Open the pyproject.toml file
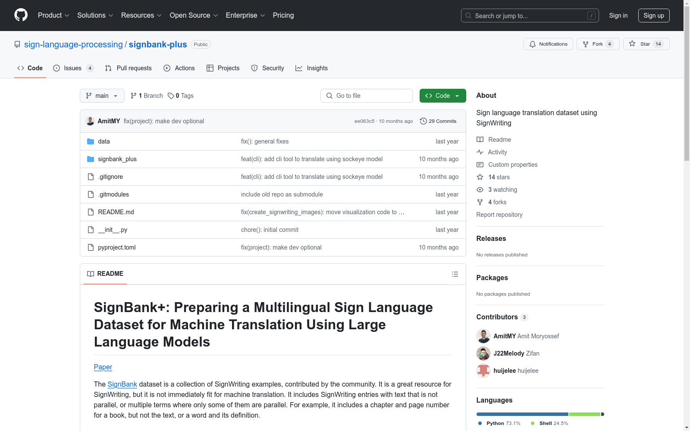Viewport: 690px width, 431px height. click(117, 247)
